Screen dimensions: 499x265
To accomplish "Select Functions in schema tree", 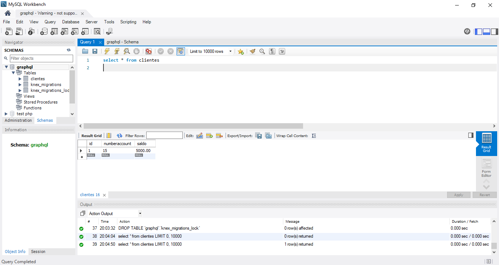I will pos(33,108).
